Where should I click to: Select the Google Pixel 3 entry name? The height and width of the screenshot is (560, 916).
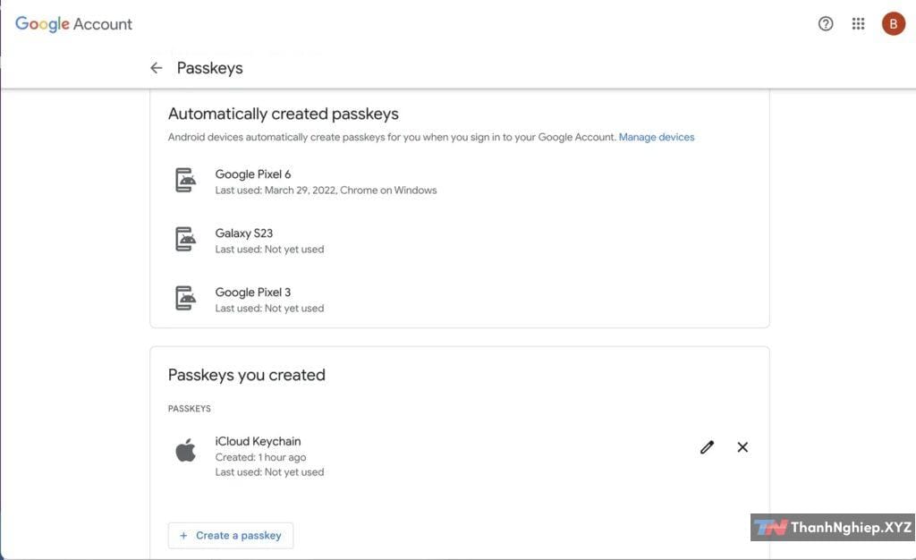click(253, 292)
